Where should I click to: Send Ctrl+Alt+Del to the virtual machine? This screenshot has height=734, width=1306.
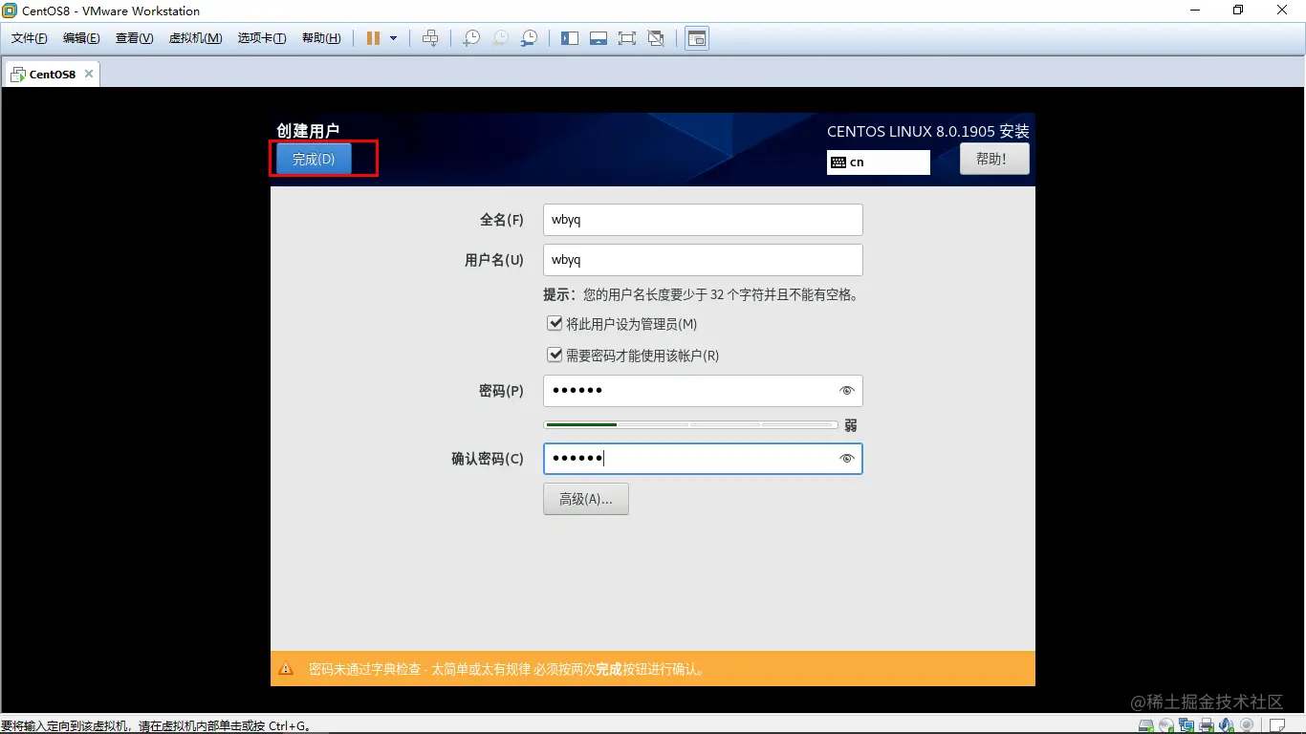(x=430, y=38)
